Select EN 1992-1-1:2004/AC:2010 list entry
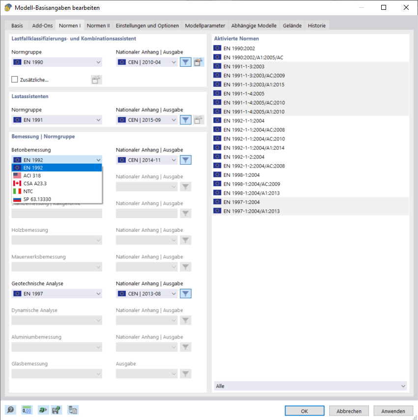Screen dimensions: 418x420 click(x=310, y=139)
